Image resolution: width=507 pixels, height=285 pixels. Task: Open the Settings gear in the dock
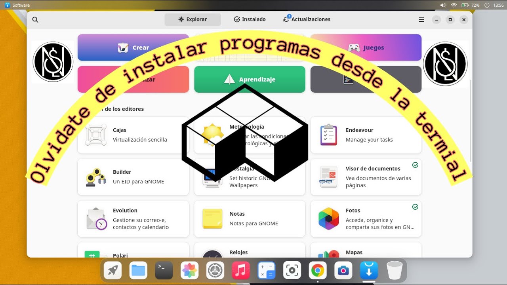215,271
